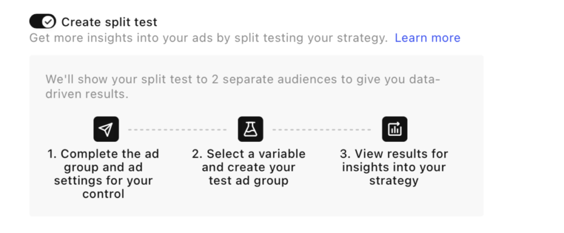Click dashed connector between paper plane and flask icons
Viewport: 564px width, 233px height.
(x=177, y=130)
